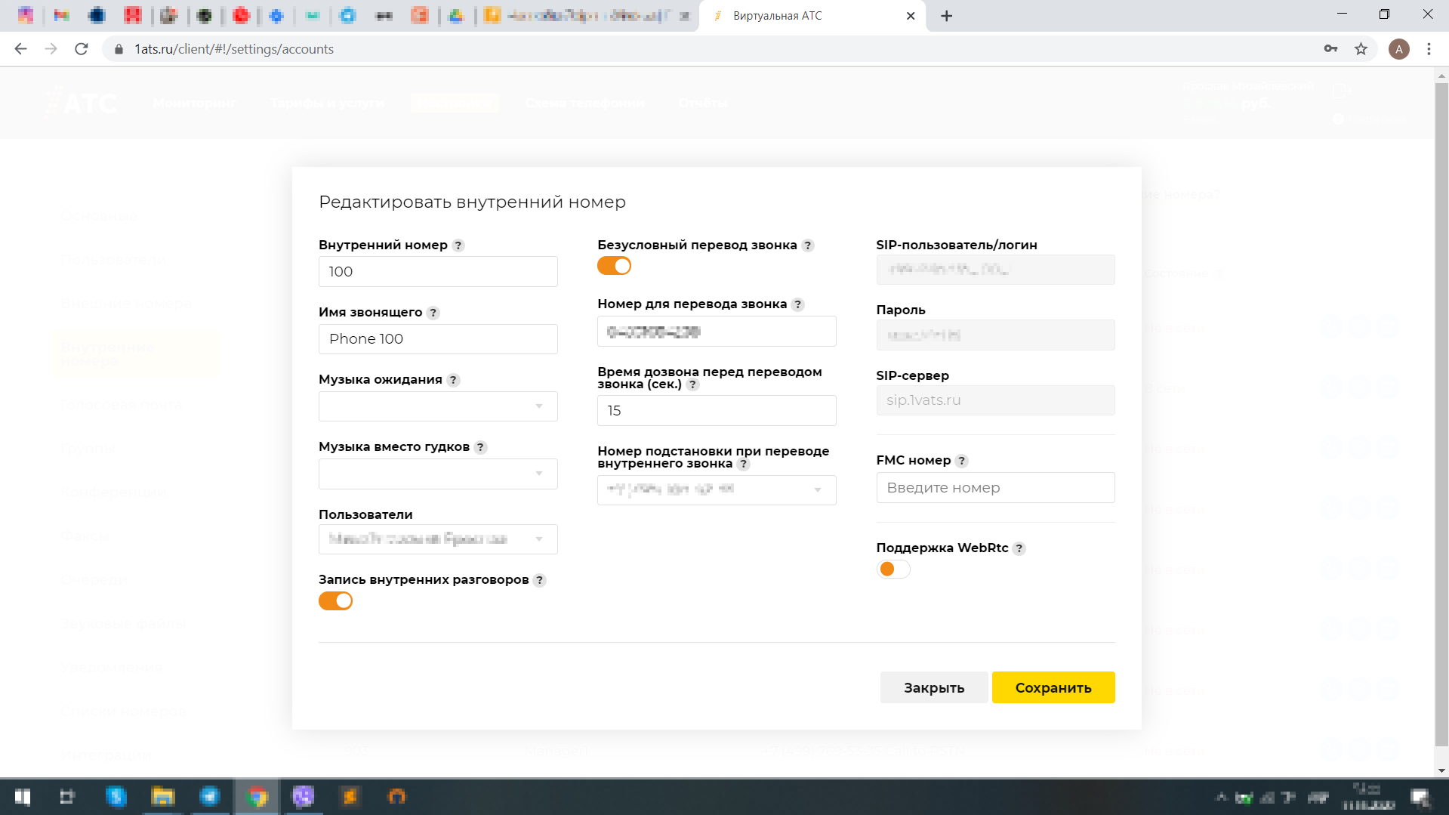The width and height of the screenshot is (1449, 815).
Task: Click the page reload icon in the browser
Action: pos(82,48)
